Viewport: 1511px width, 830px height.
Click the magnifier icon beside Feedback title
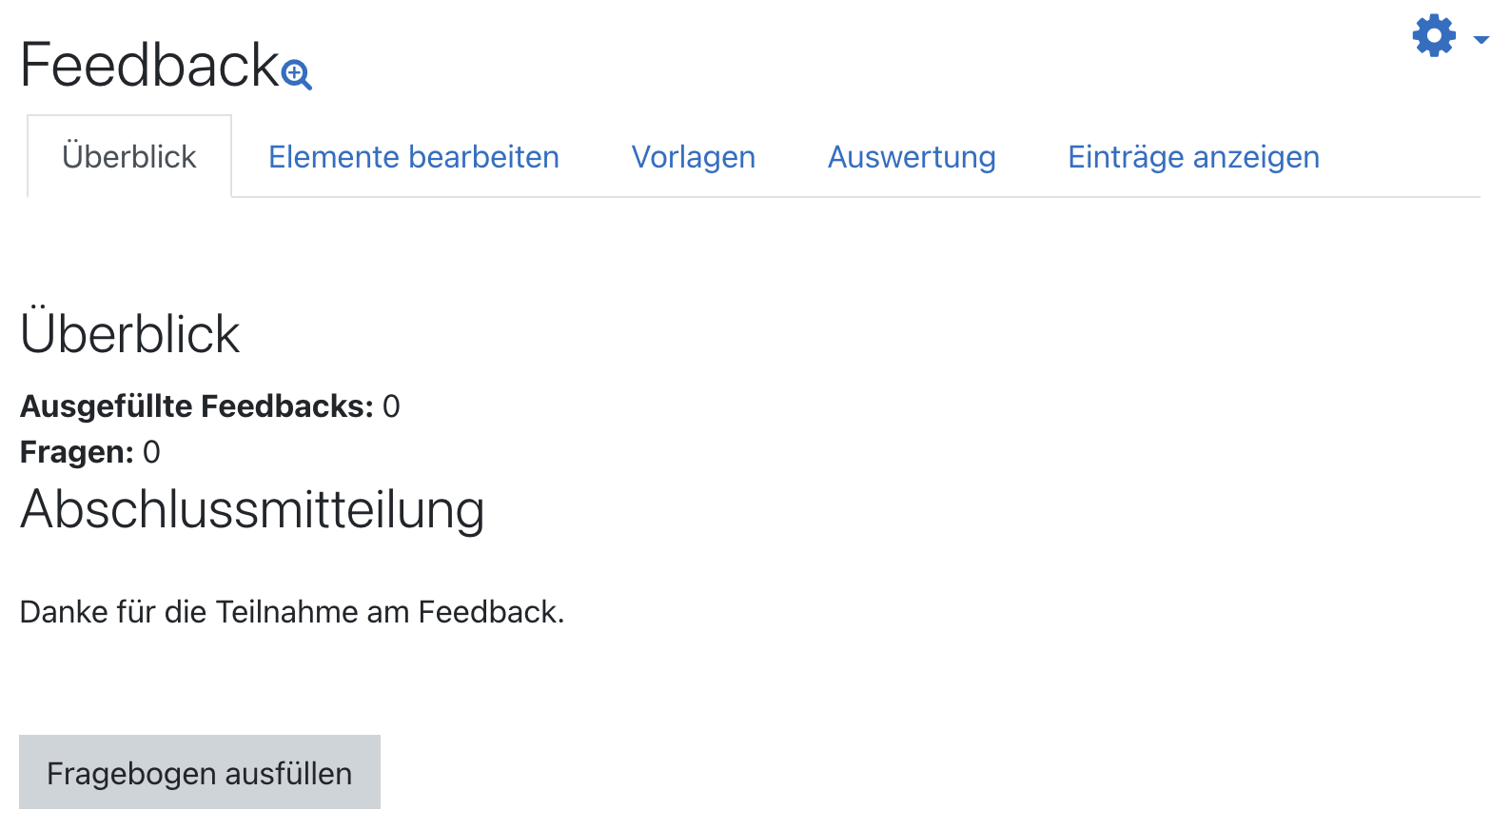click(297, 74)
